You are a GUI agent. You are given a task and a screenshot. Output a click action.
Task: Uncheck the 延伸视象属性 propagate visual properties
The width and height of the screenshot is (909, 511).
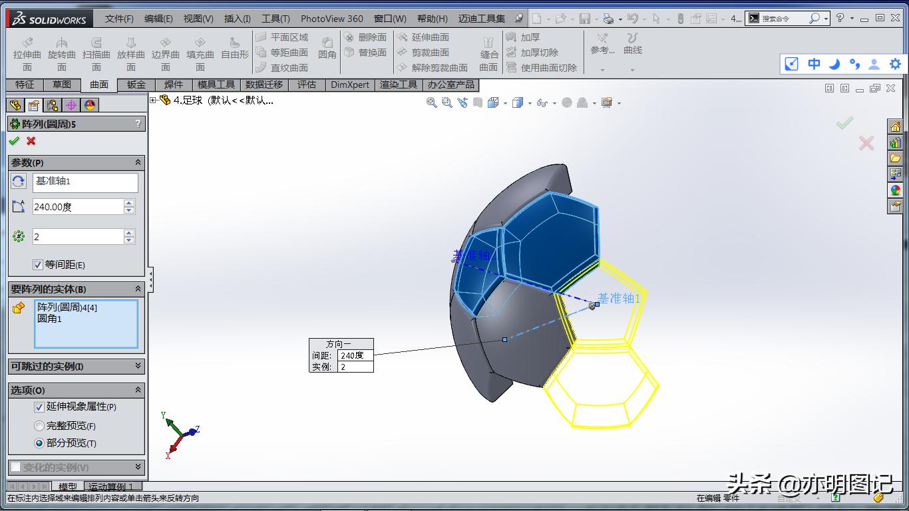point(38,408)
